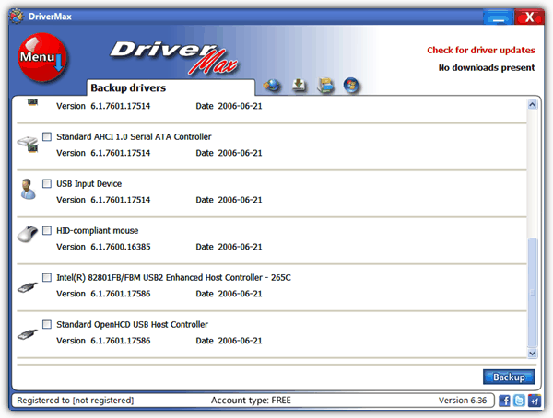This screenshot has height=418, width=553.
Task: Click the HID-compliant mouse version 6.1.7600.16385
Action: click(x=120, y=247)
